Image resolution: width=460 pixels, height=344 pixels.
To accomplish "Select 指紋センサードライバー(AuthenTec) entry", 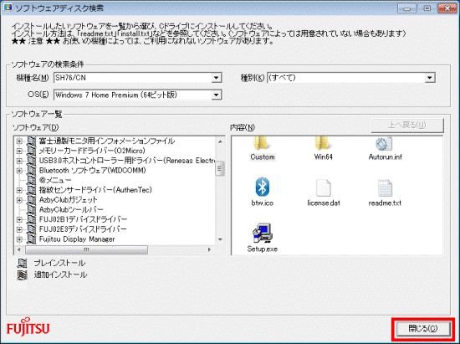I will pyautogui.click(x=95, y=190).
